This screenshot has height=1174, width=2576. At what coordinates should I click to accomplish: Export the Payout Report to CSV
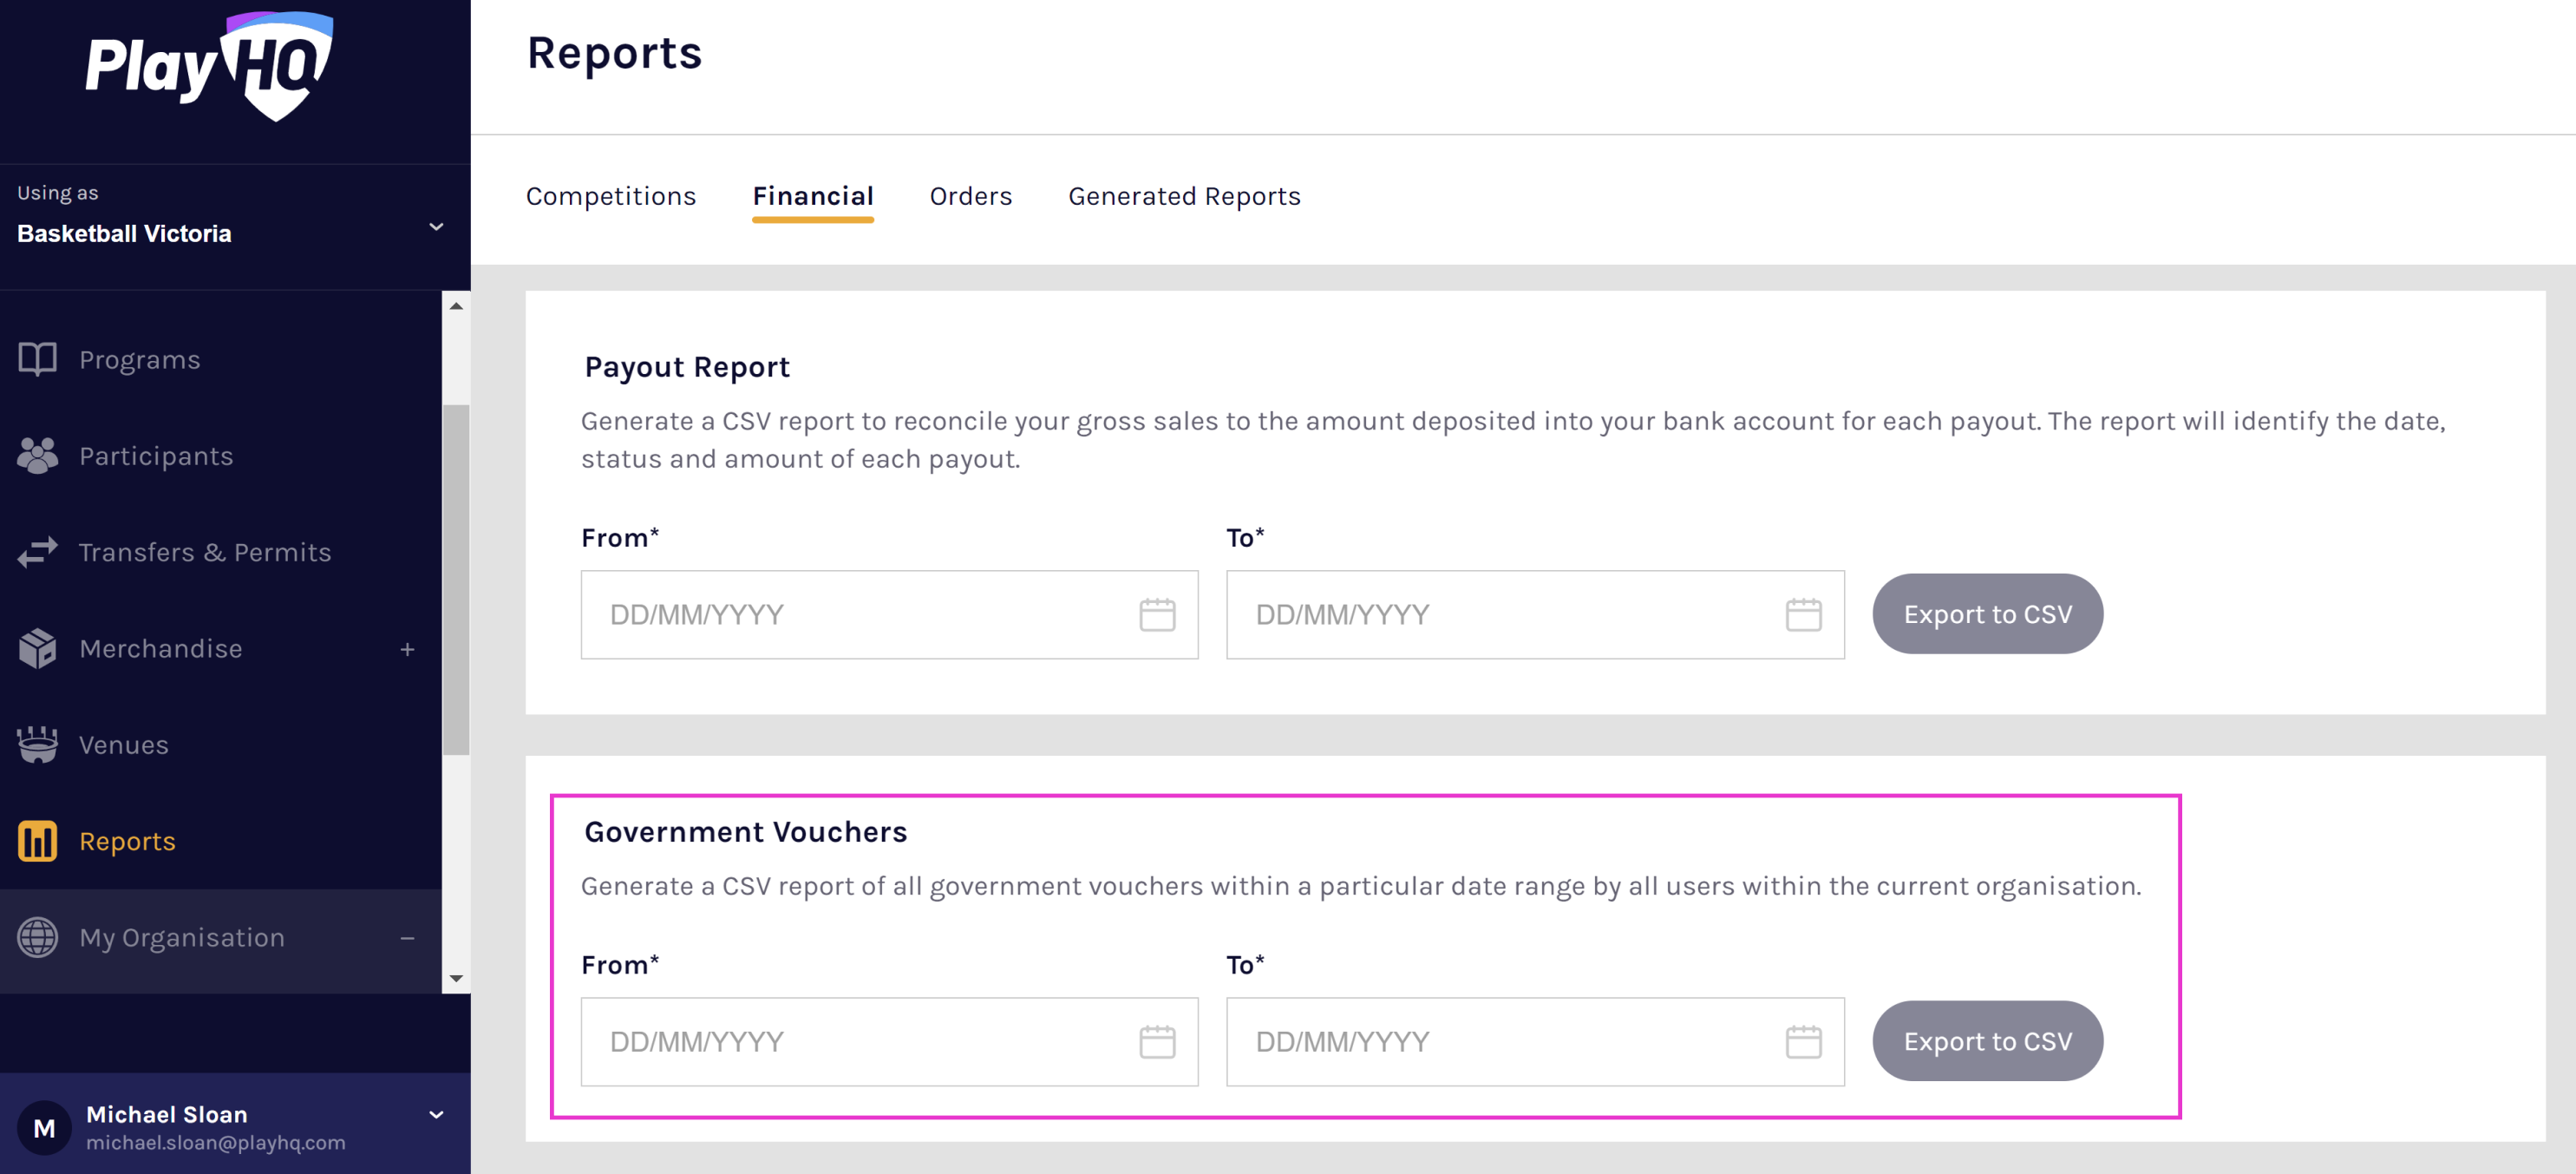[1986, 614]
